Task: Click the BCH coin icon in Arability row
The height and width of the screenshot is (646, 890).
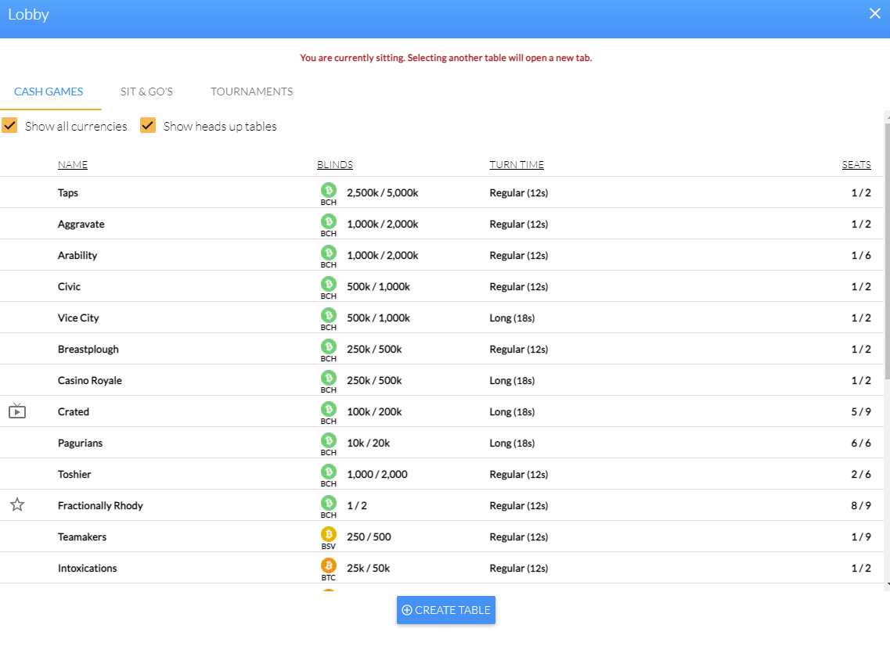Action: 329,253
